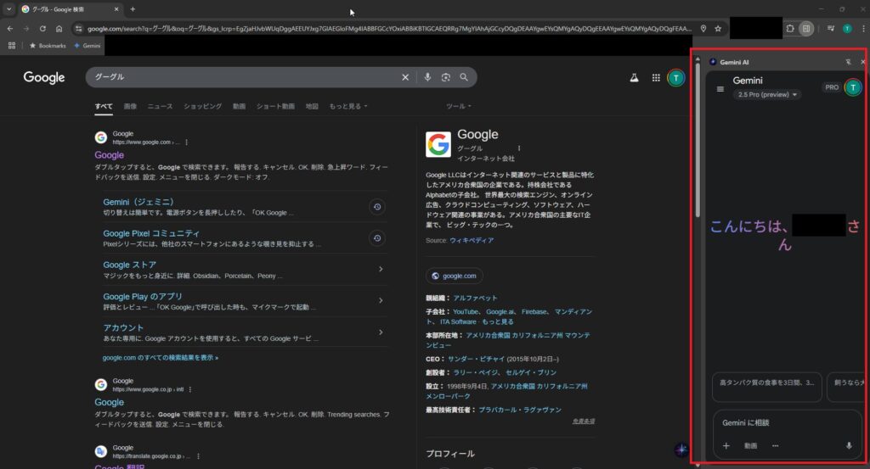Click the google.com website chip
870x469 pixels.
pyautogui.click(x=455, y=276)
